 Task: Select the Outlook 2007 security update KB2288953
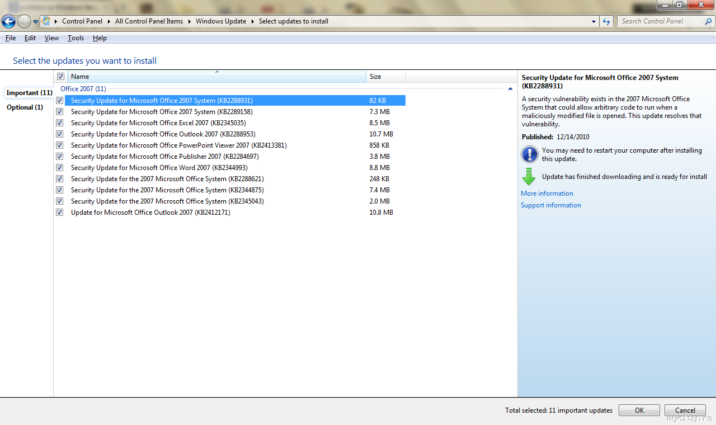click(x=235, y=134)
